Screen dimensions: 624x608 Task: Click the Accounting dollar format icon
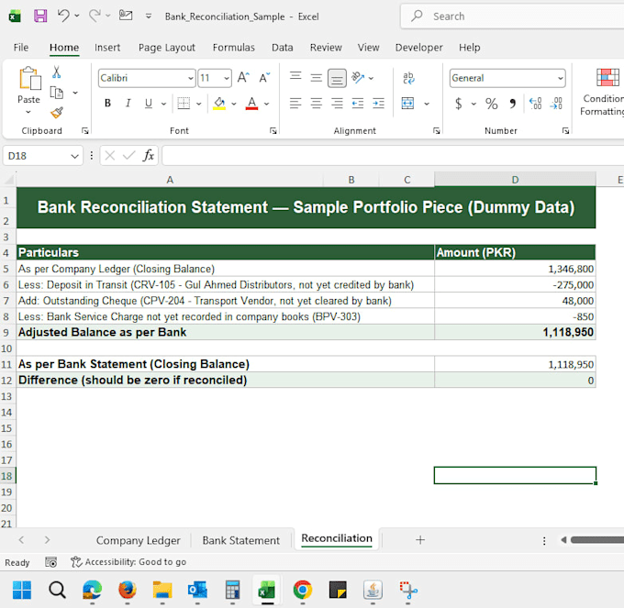click(459, 104)
